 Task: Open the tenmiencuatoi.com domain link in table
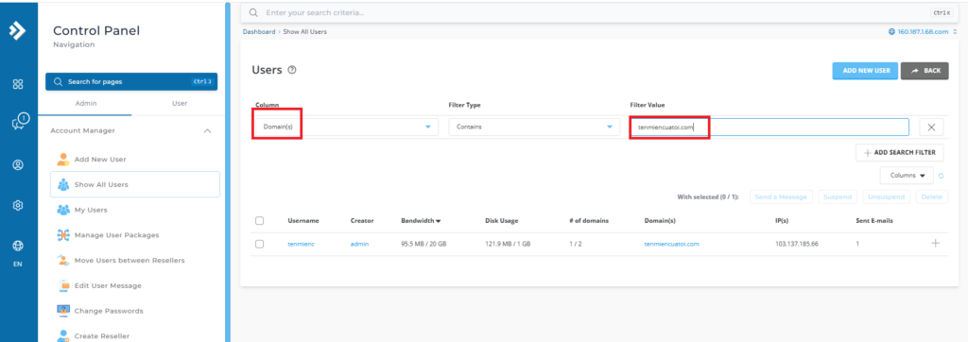pos(672,244)
